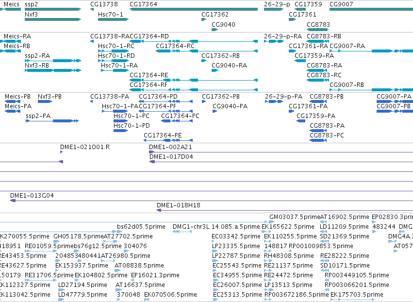
Task: Select the DME1-017D04 clone label
Action: point(171,157)
